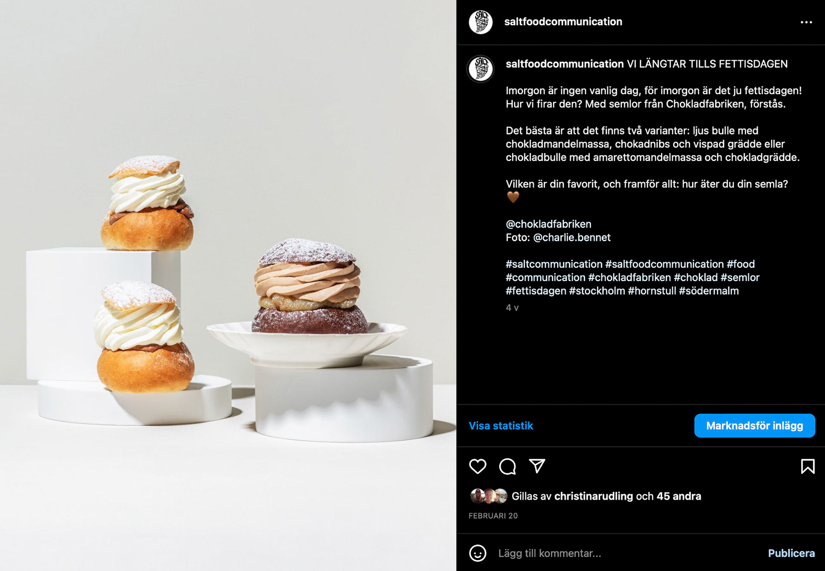This screenshot has width=825, height=571.
Task: Like the post with the heart icon
Action: 477,466
